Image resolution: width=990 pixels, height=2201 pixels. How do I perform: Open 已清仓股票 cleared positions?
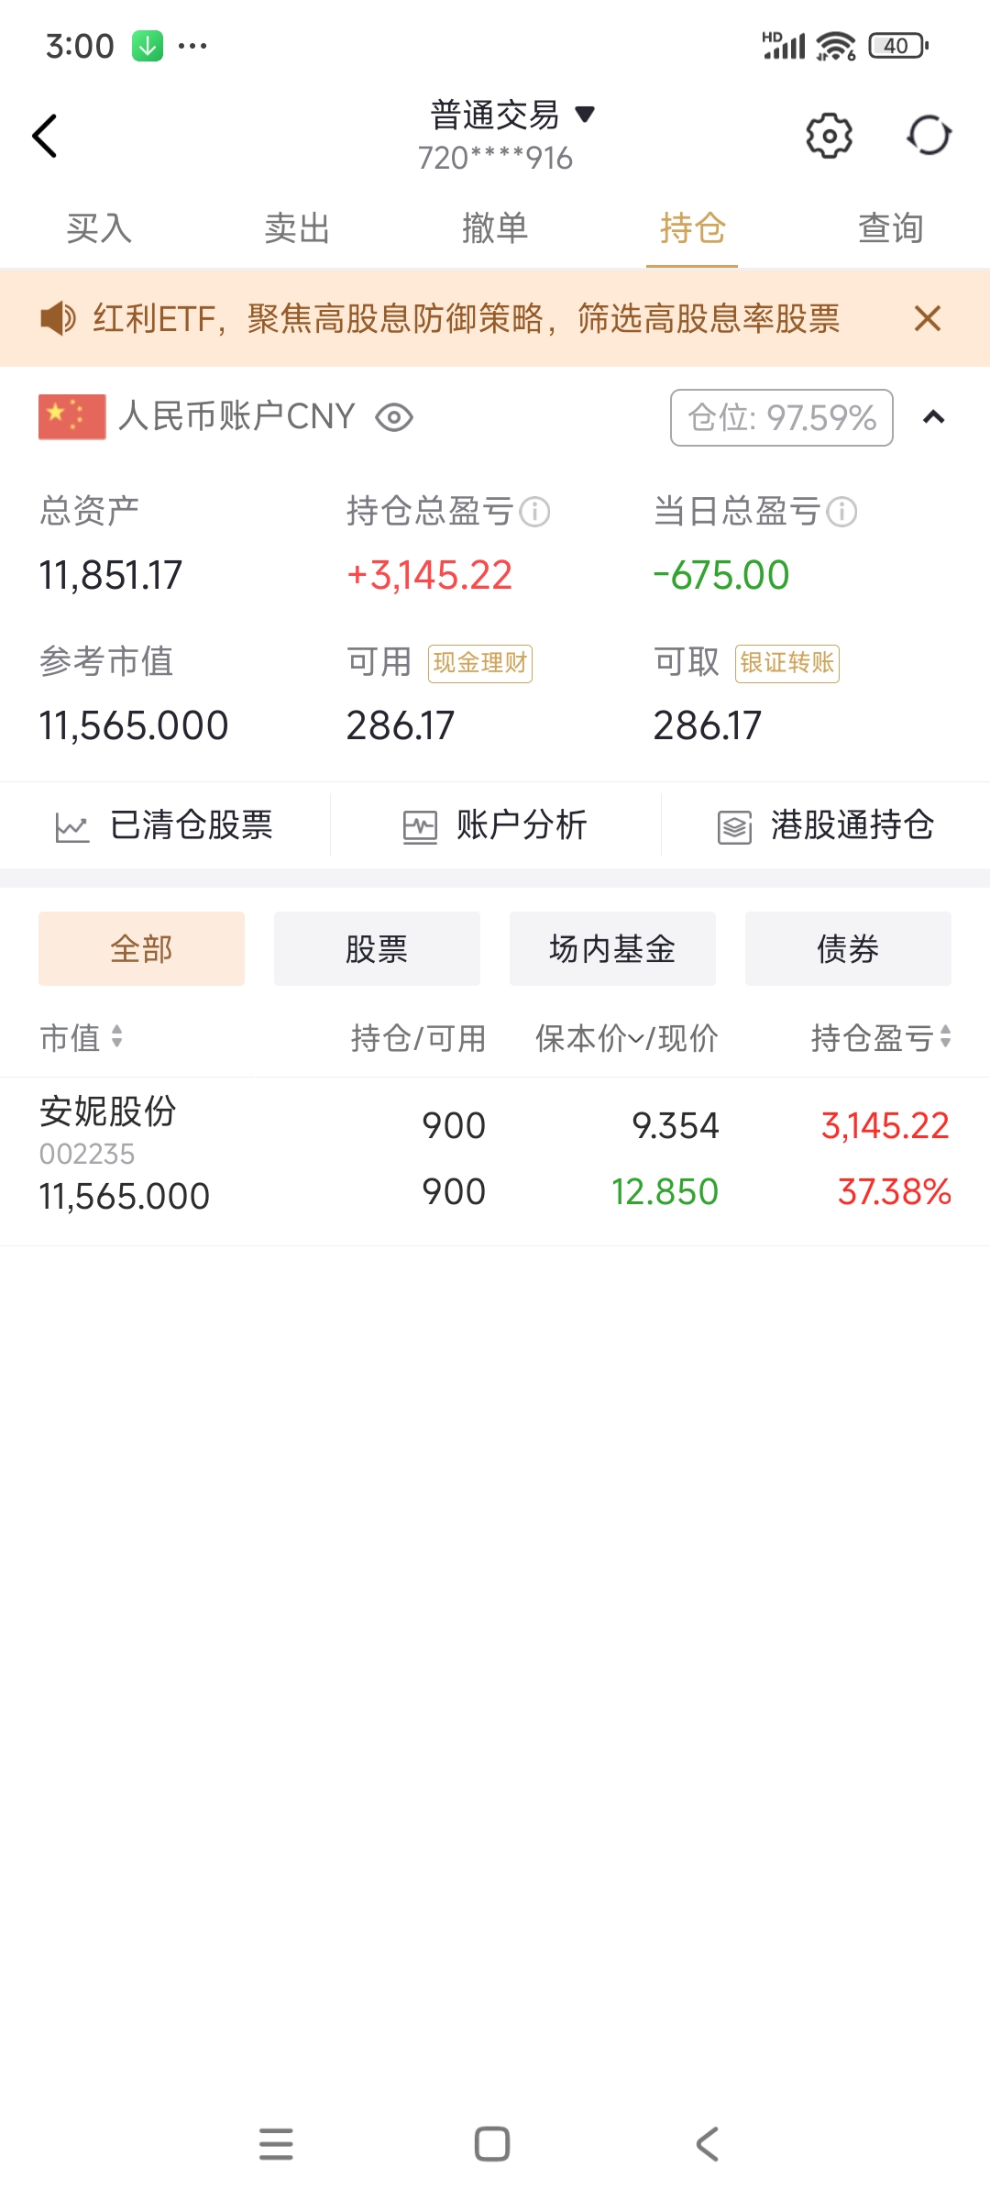tap(165, 825)
